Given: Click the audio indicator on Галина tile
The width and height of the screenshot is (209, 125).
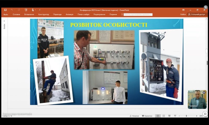Looking at the screenshot, I should pyautogui.click(x=204, y=92).
